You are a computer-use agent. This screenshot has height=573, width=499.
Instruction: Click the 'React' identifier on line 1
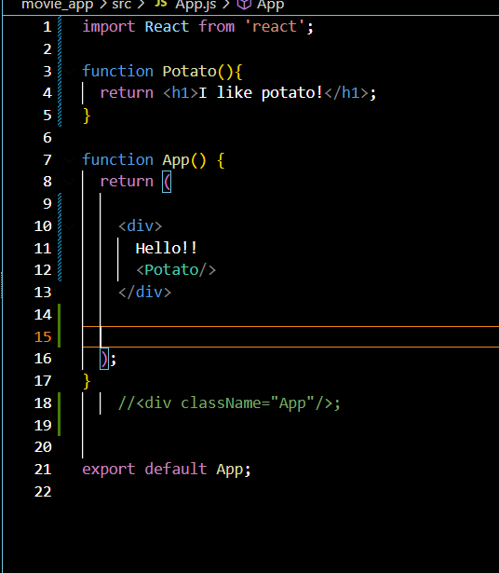coord(167,27)
